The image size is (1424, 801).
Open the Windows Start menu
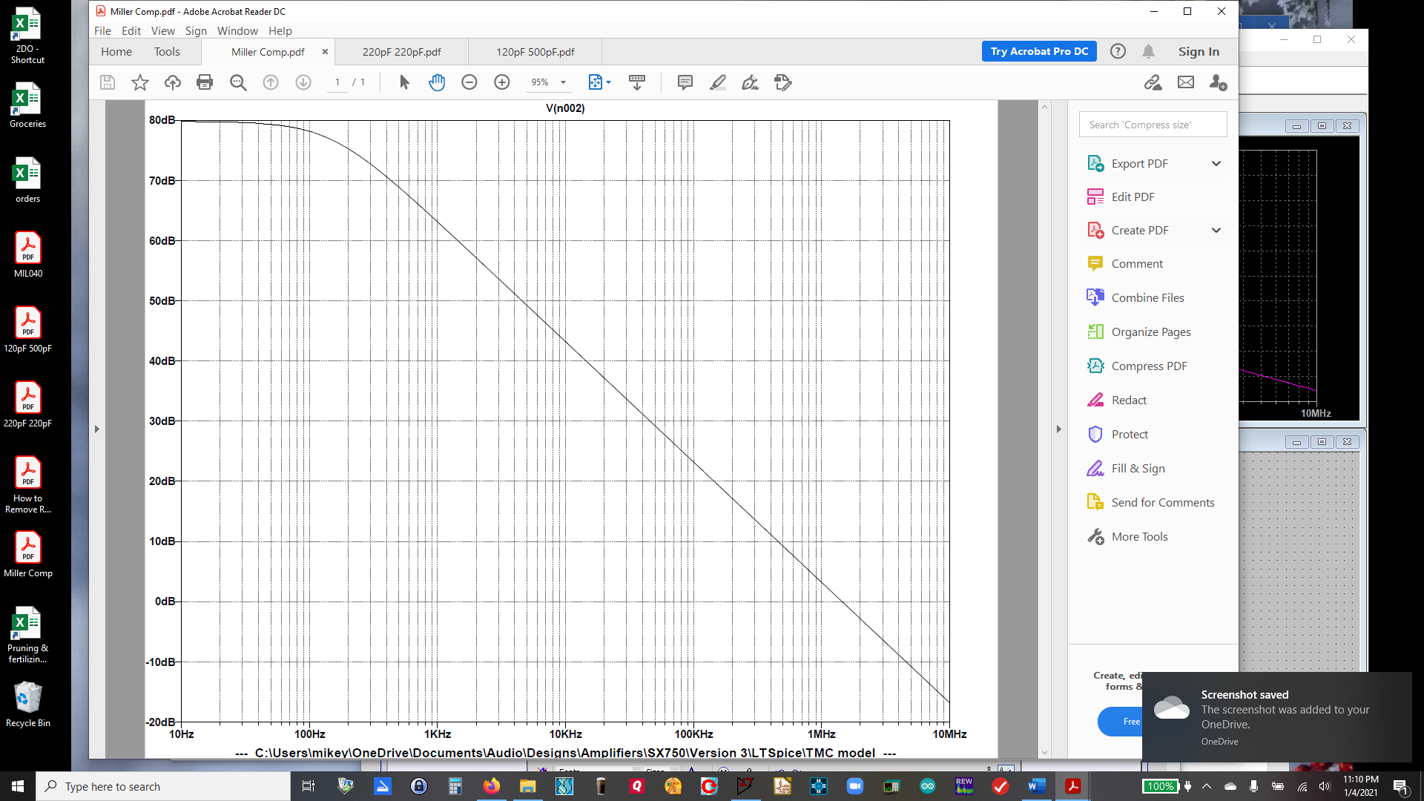tap(18, 786)
